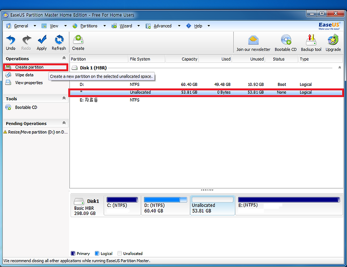Screen dimensions: 347x267
Task: Click the Create toolbar icon
Action: [78, 43]
